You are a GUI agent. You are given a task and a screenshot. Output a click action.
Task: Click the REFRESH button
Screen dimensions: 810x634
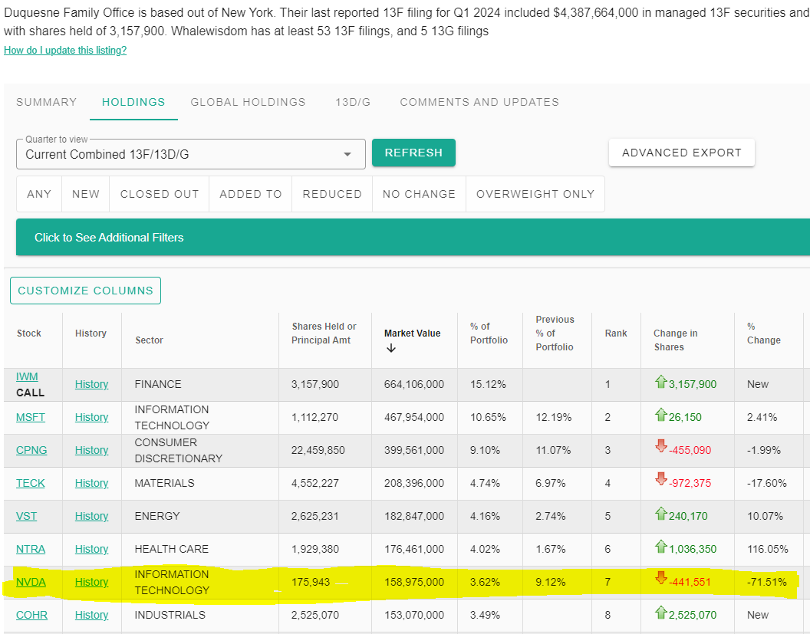click(413, 153)
